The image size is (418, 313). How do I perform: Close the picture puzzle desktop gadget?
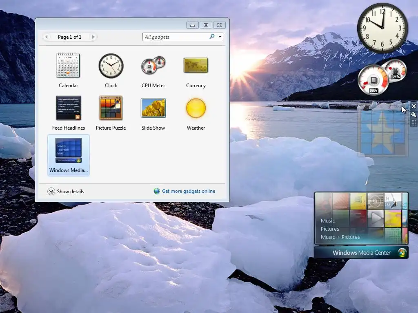414,106
